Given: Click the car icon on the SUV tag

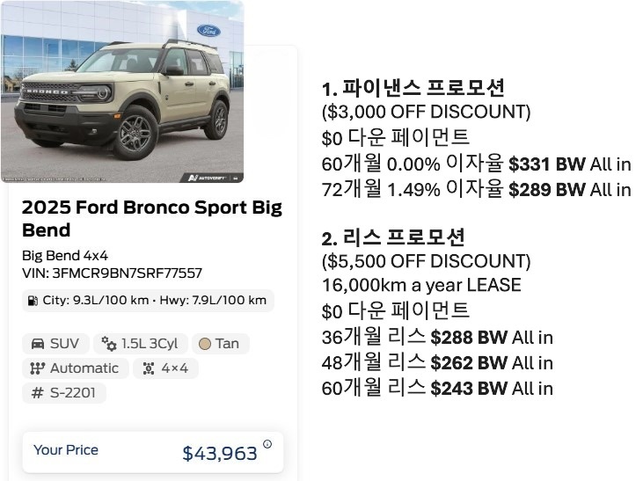Looking at the screenshot, I should coord(38,344).
